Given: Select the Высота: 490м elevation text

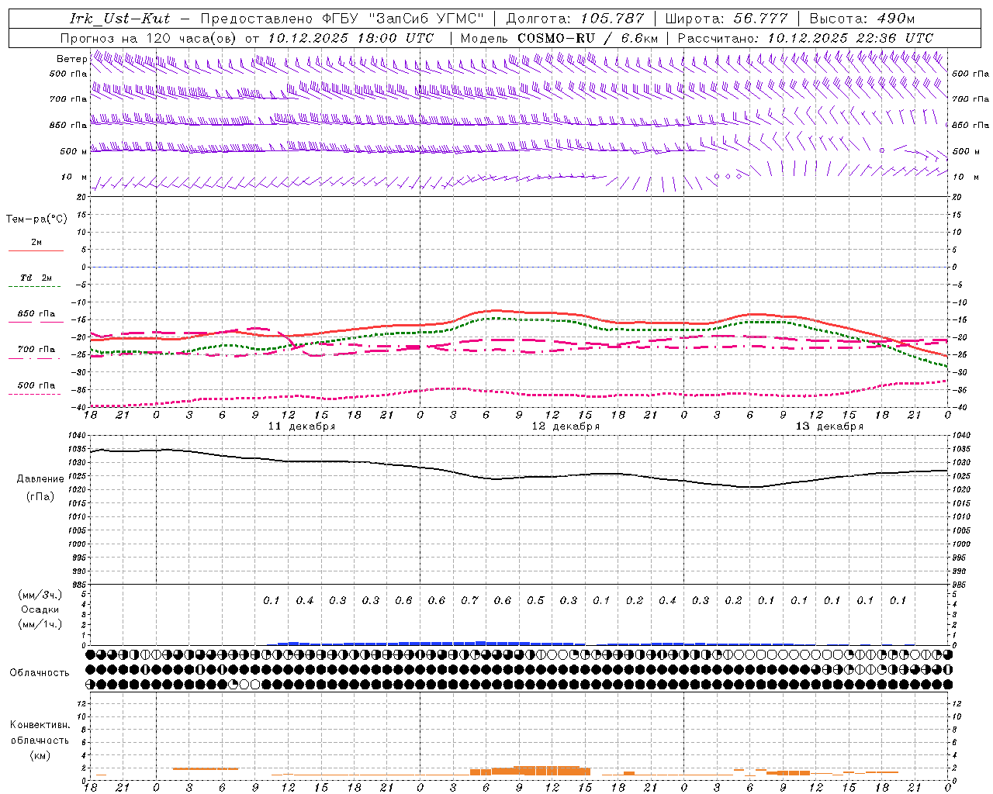Looking at the screenshot, I should tap(862, 19).
